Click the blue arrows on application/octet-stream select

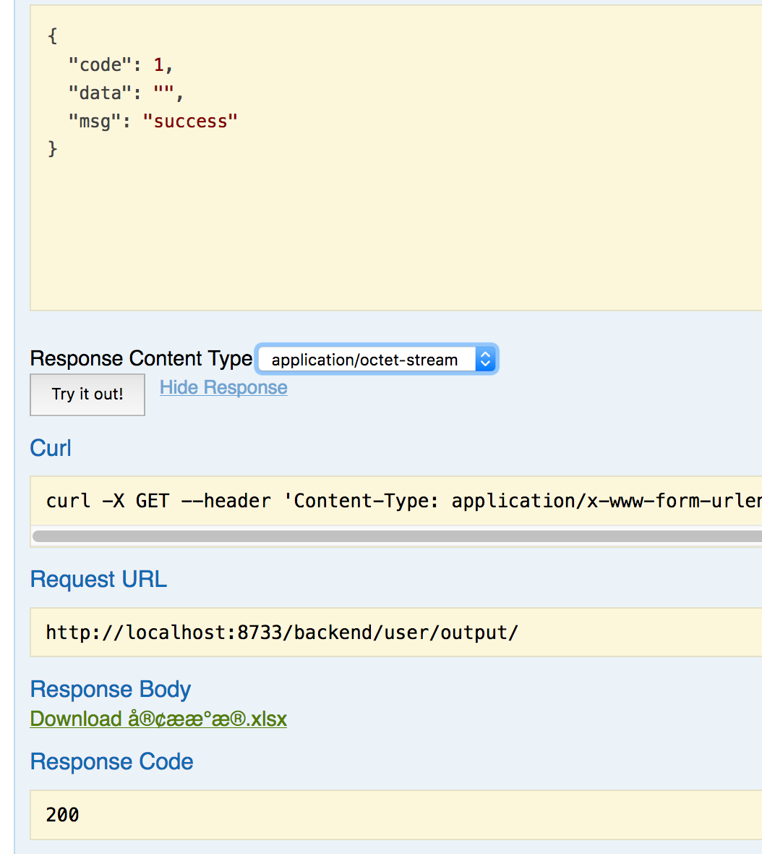pos(486,360)
